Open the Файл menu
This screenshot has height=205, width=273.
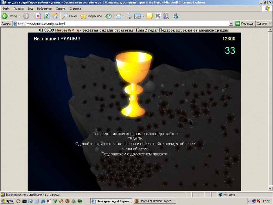point(6,9)
